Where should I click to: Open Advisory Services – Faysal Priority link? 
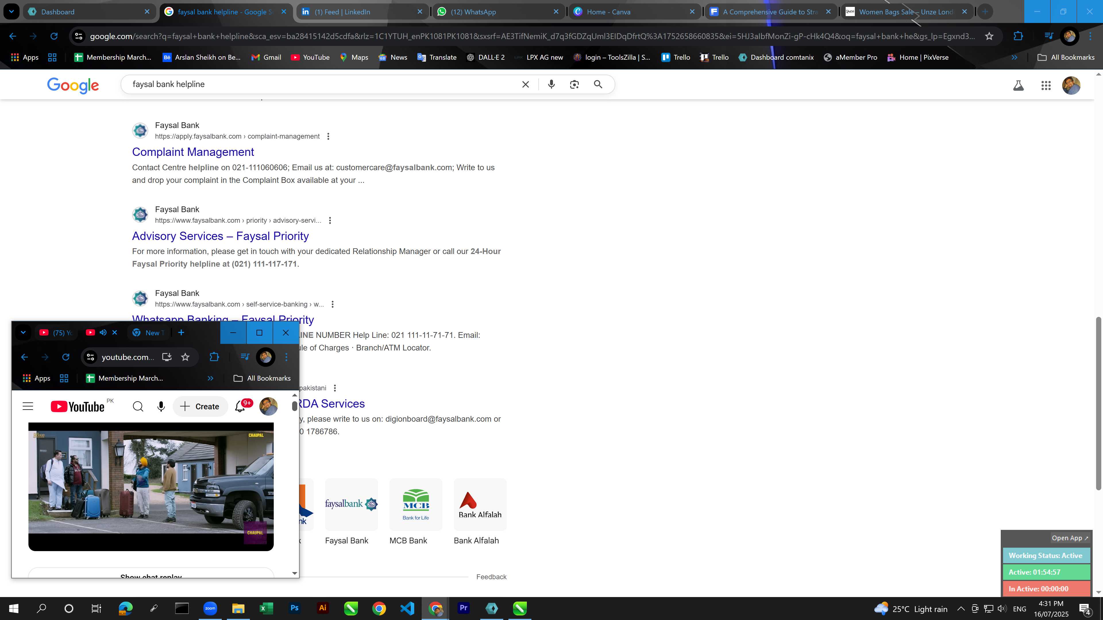(220, 236)
